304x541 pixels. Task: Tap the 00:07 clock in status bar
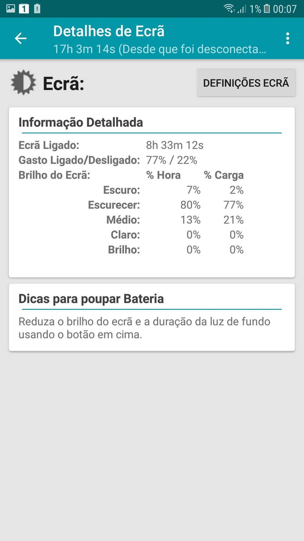[285, 9]
